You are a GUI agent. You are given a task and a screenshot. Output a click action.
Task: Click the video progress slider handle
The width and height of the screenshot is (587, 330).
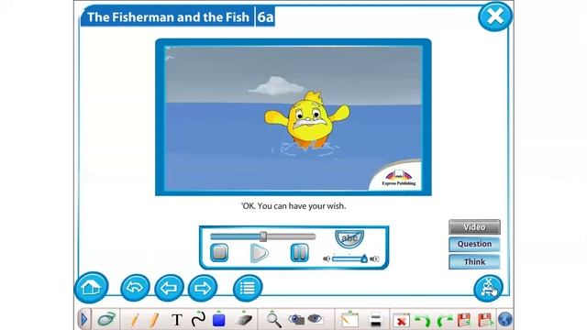point(263,236)
